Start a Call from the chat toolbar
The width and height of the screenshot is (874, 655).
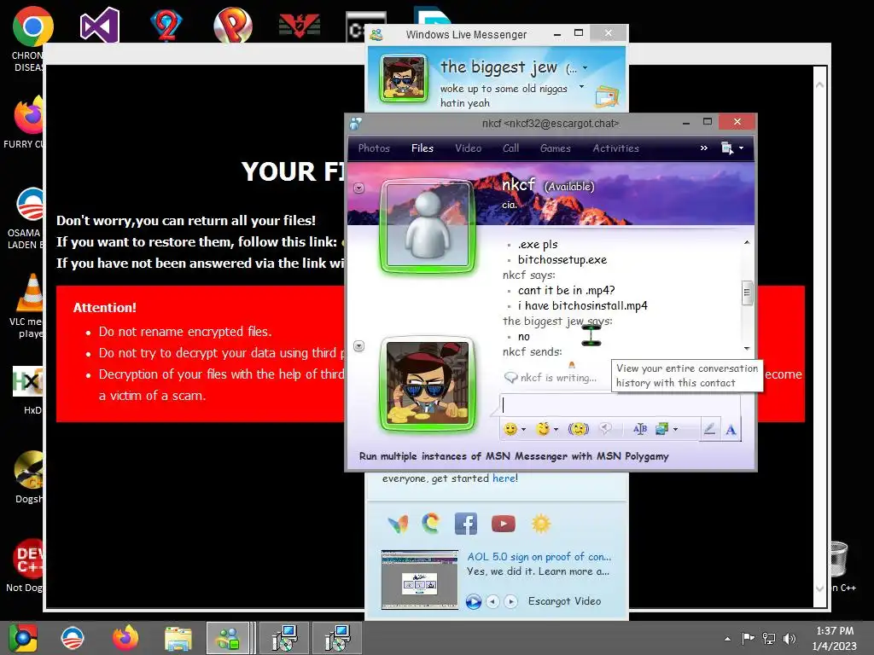pyautogui.click(x=510, y=148)
